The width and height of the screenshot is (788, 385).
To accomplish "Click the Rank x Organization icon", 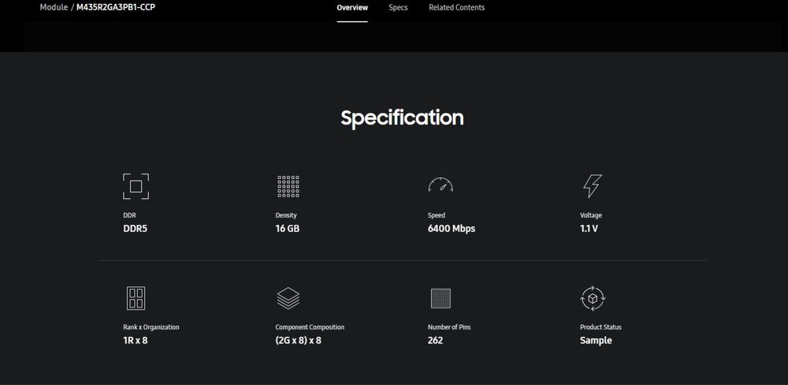I will 136,298.
